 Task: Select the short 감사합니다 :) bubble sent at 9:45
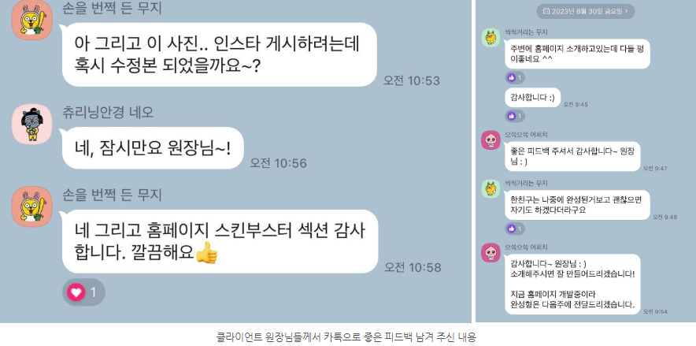(533, 98)
